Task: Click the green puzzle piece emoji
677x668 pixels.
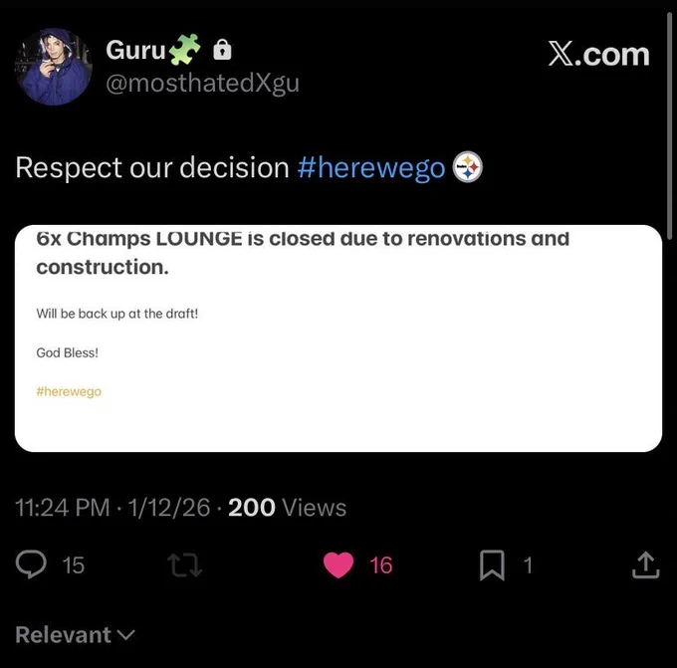Action: click(x=184, y=49)
